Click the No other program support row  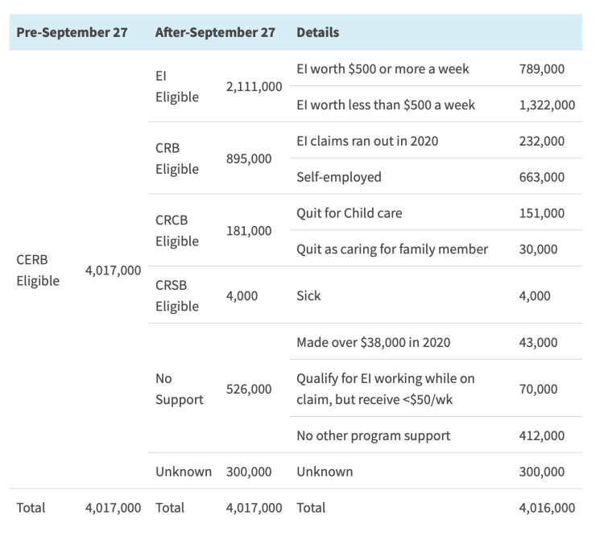pyautogui.click(x=374, y=435)
